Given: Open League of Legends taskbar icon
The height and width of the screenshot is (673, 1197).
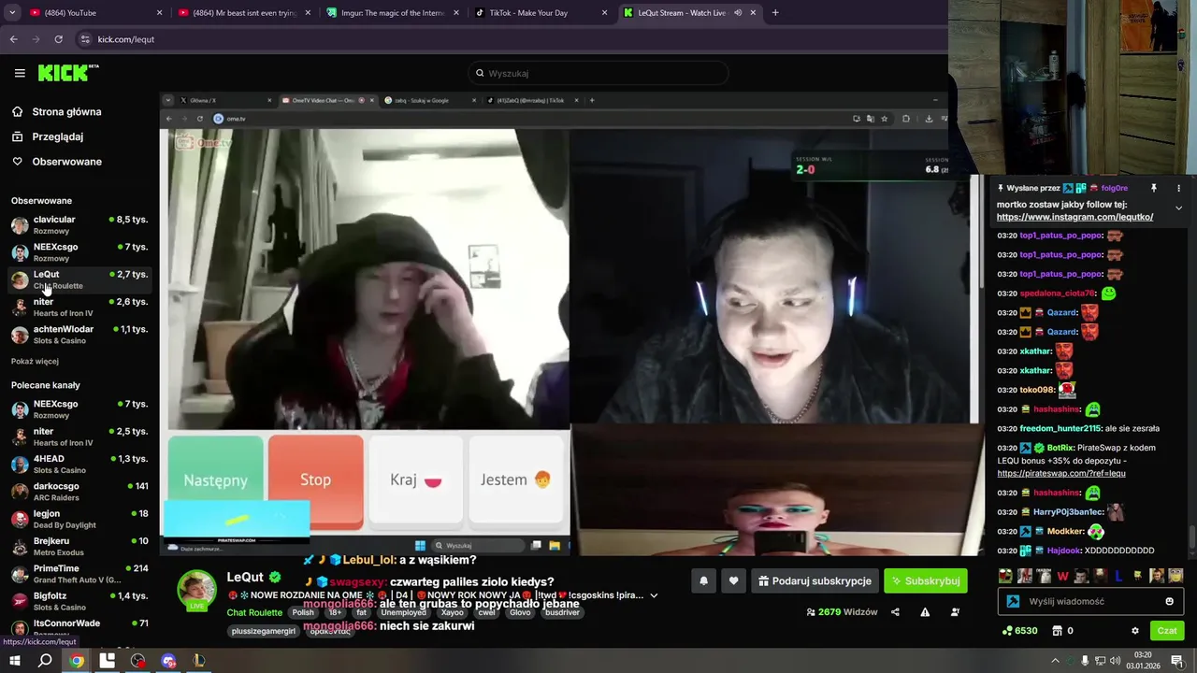Looking at the screenshot, I should (x=199, y=661).
